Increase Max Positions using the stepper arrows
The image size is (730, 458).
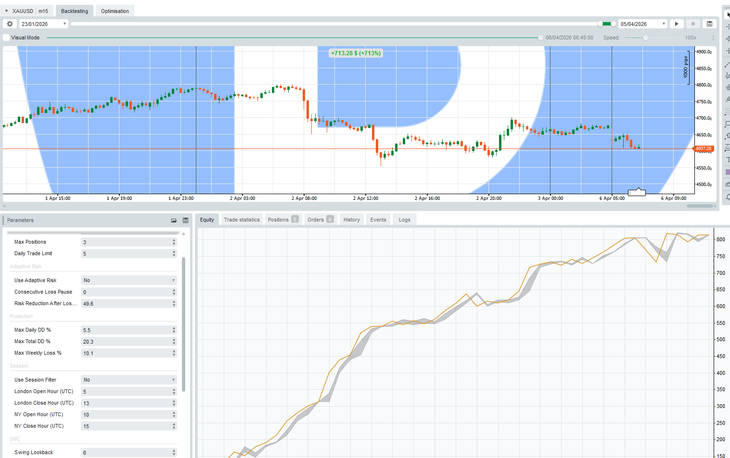coord(174,240)
